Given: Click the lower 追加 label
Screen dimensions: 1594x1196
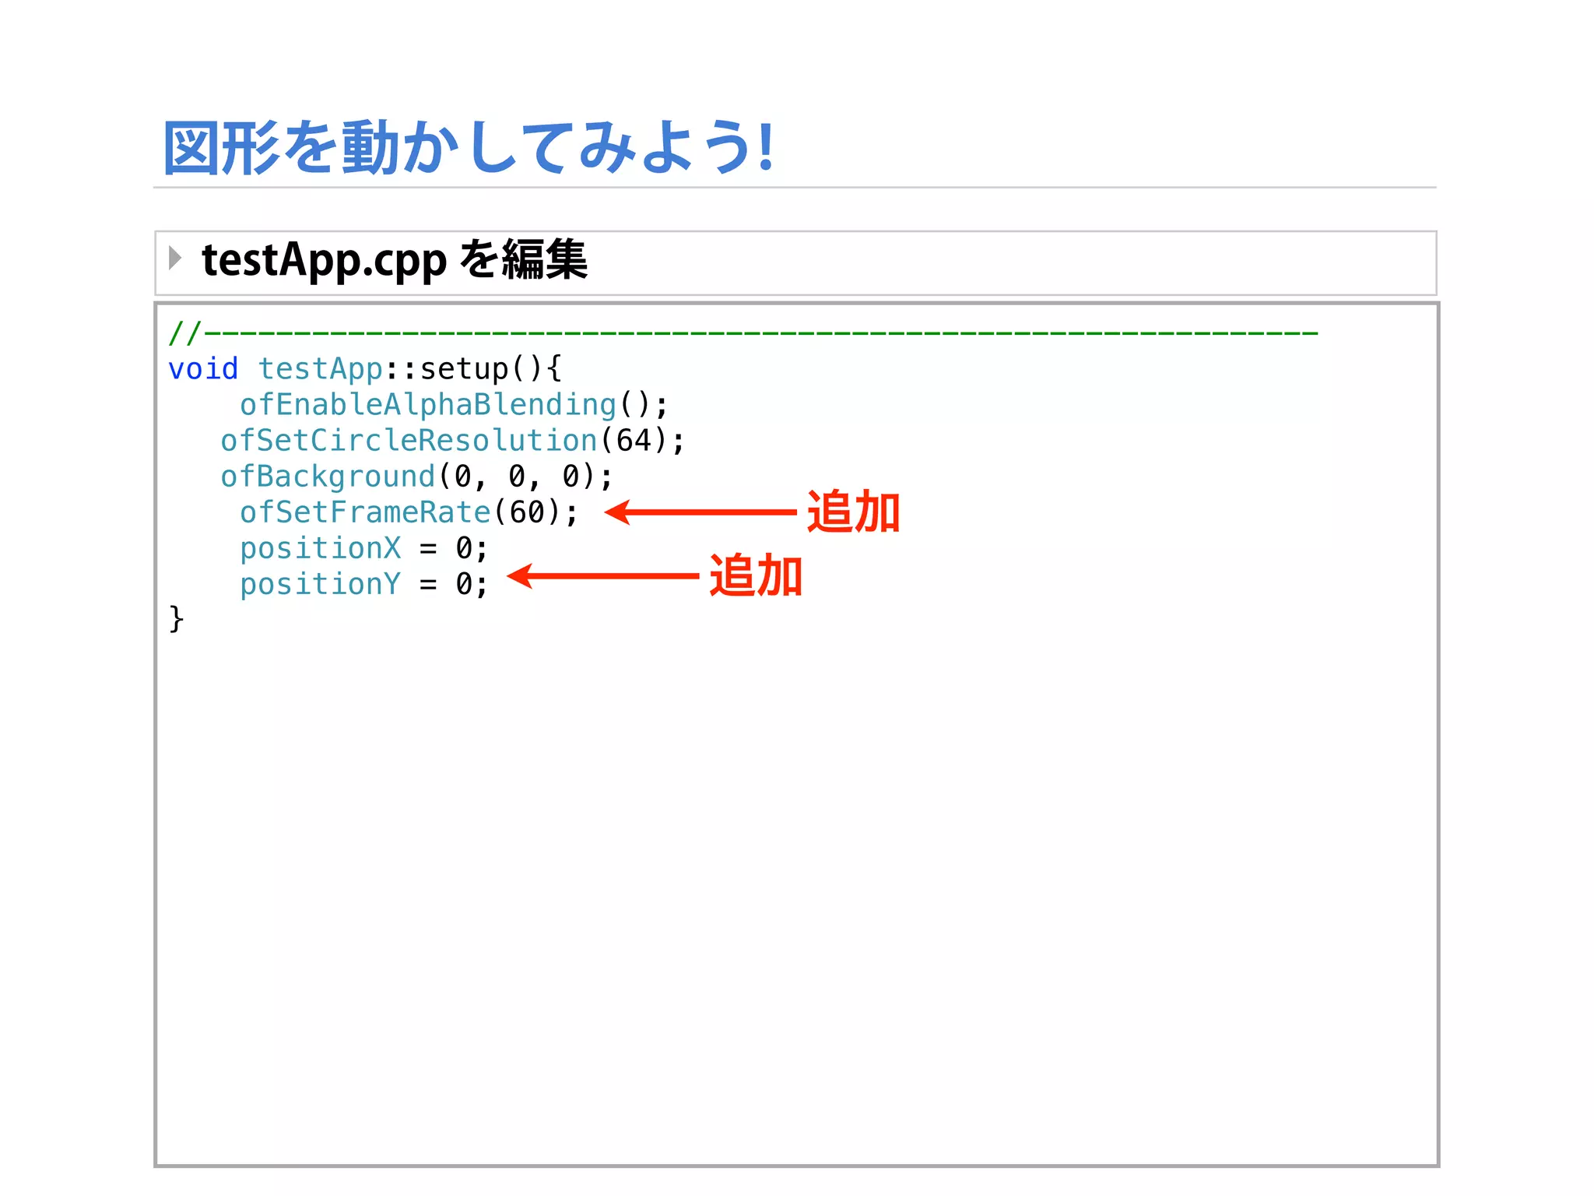Looking at the screenshot, I should (x=756, y=576).
